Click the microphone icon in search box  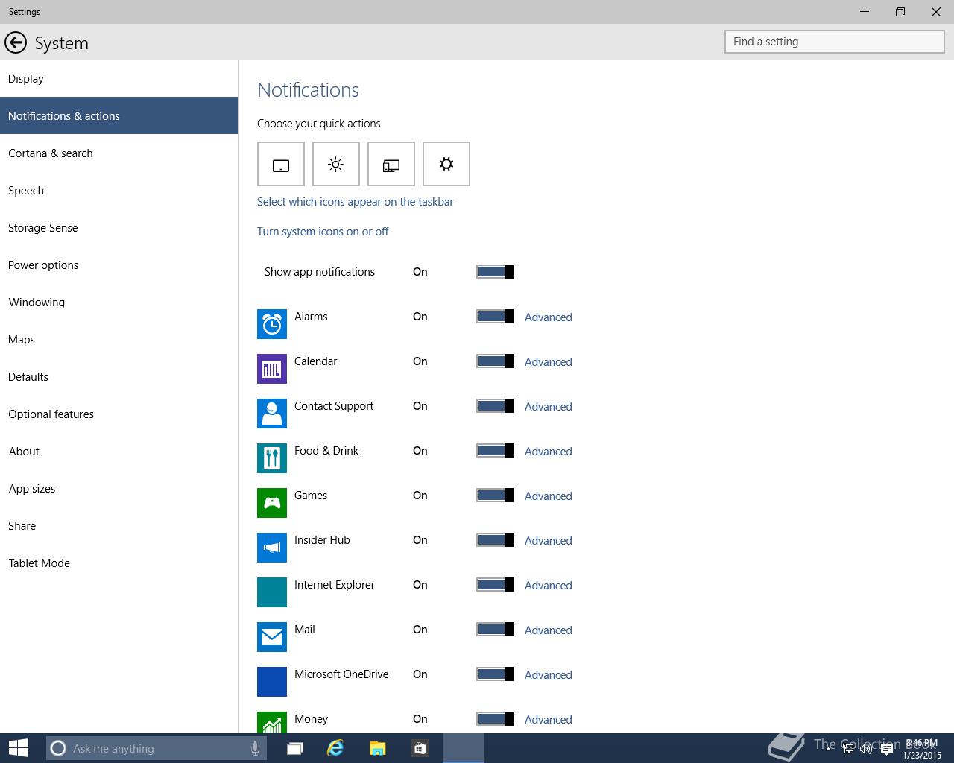(x=255, y=748)
